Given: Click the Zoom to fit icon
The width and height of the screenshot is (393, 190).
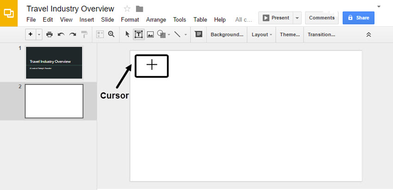Looking at the screenshot, I should 100,35.
